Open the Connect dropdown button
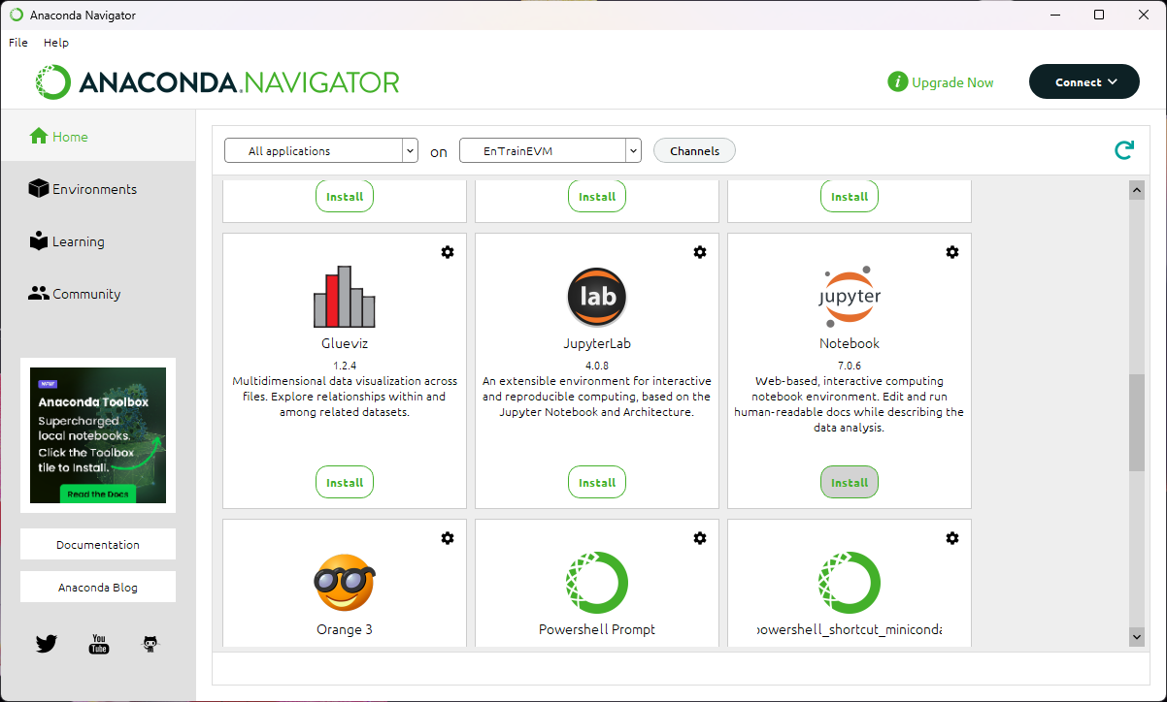This screenshot has width=1167, height=702. [1084, 82]
